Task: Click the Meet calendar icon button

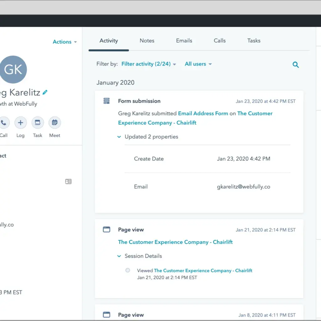Action: tap(55, 123)
